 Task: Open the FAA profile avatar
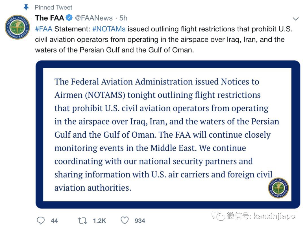[17, 27]
